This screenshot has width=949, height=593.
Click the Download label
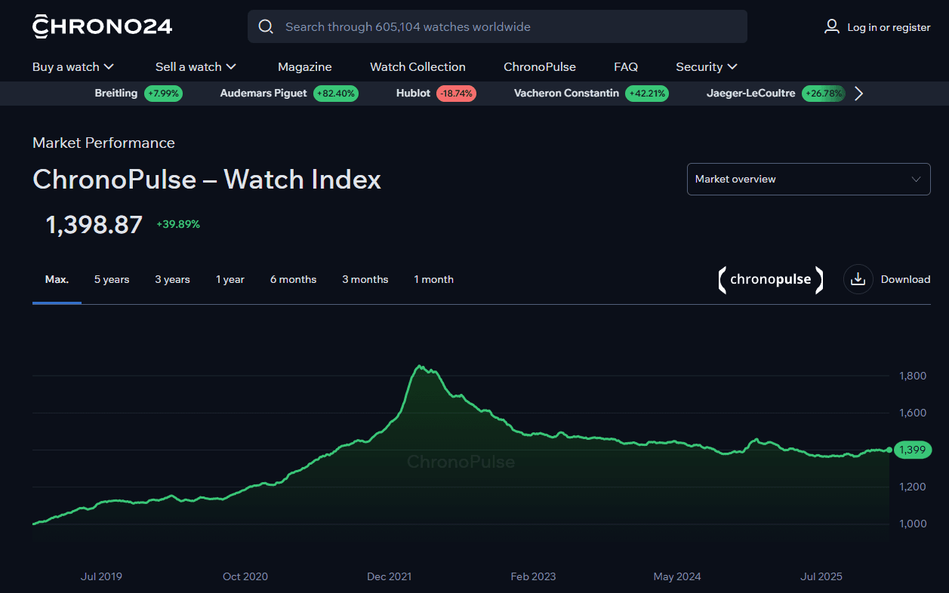[905, 279]
